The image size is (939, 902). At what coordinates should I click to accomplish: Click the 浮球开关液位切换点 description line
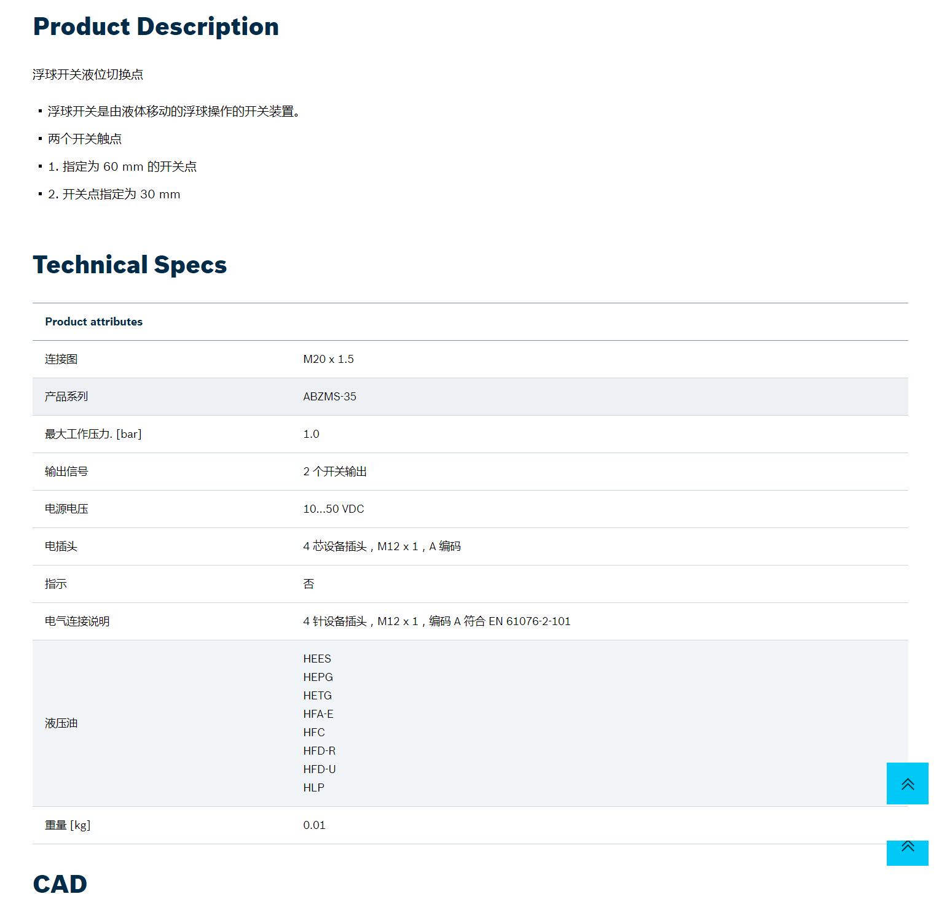tap(88, 74)
